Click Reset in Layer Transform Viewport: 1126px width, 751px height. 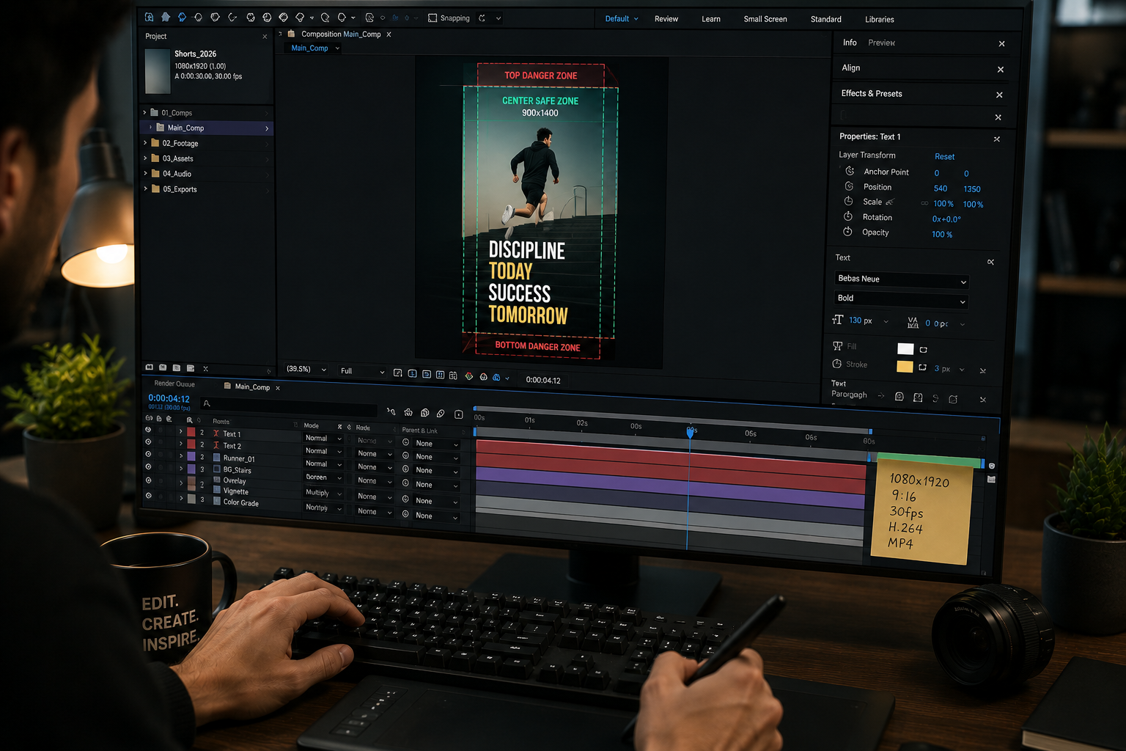tap(944, 156)
